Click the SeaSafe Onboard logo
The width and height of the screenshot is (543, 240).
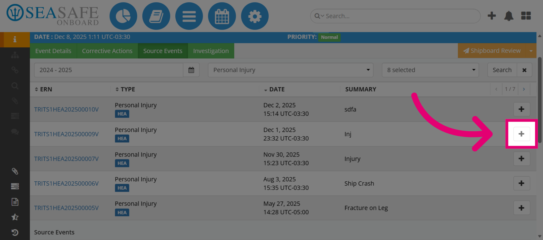[x=53, y=15]
